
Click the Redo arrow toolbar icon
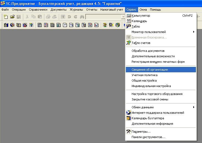coord(76,17)
